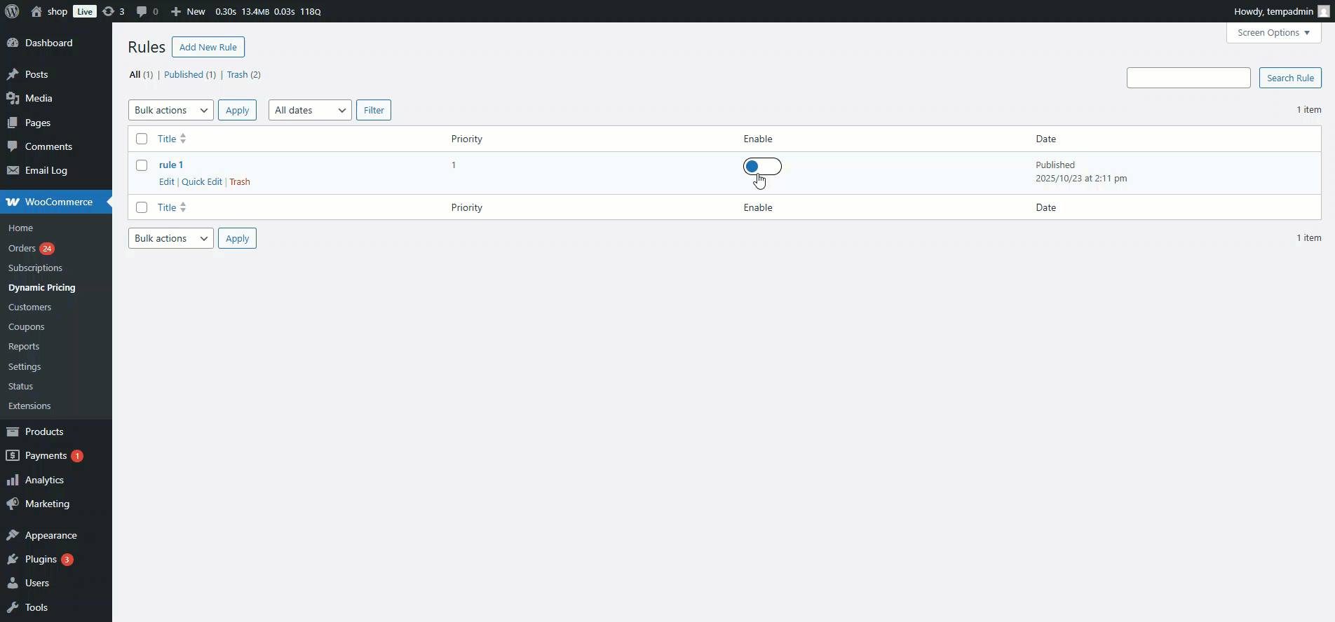1335x622 pixels.
Task: Open the top Bulk actions dropdown
Action: (x=170, y=110)
